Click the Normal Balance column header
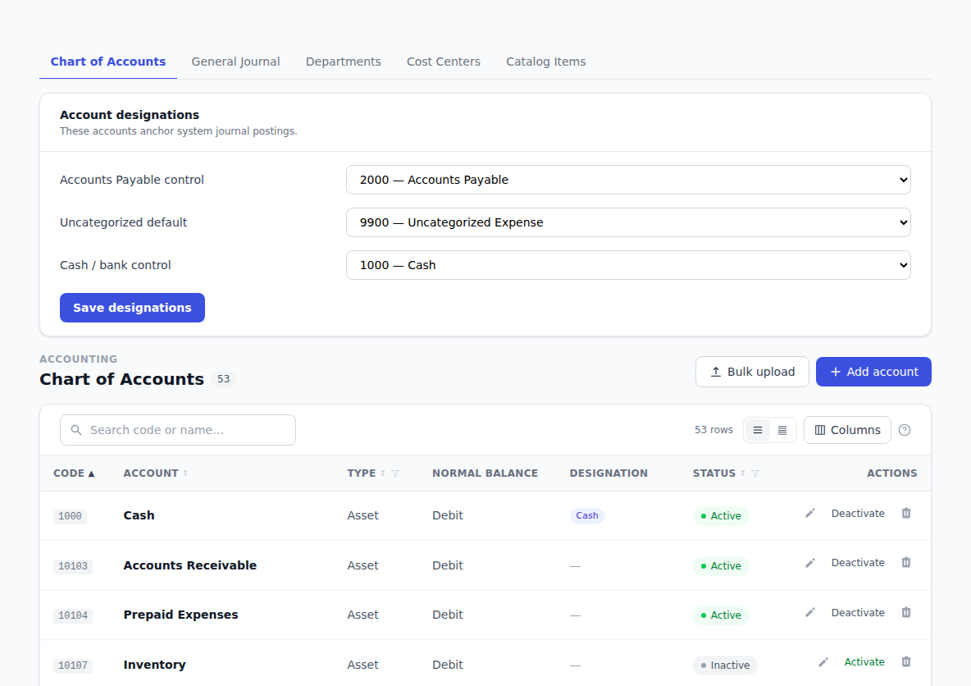Viewport: 971px width, 686px height. pos(485,473)
